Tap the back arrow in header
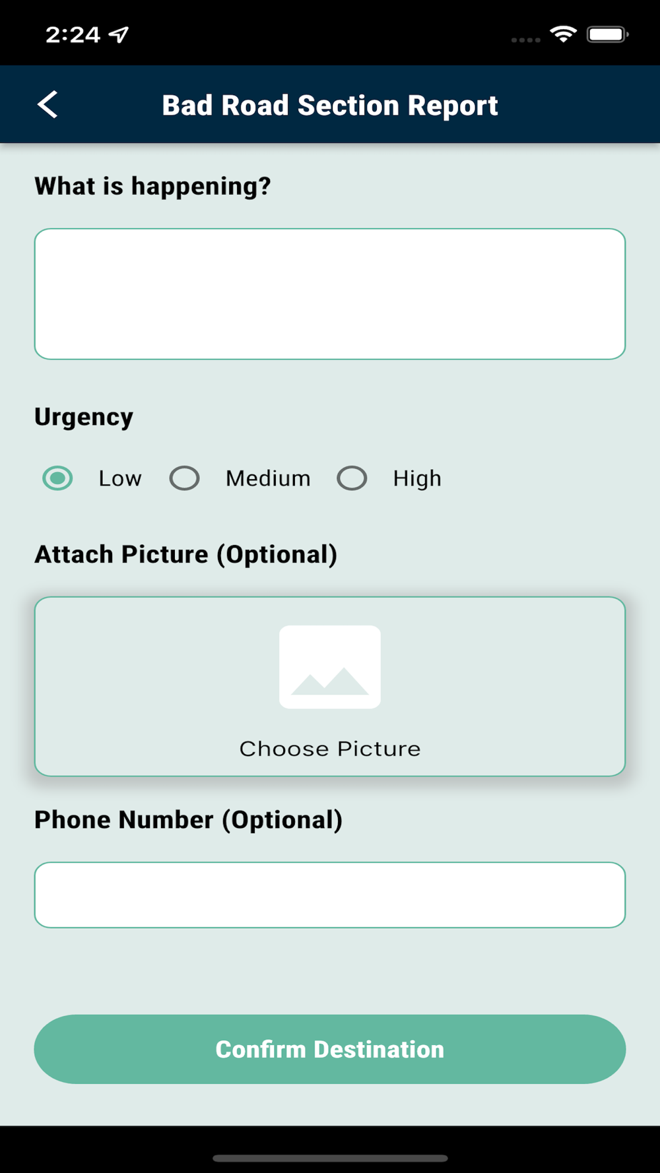Screen dimensions: 660x1173 (x=48, y=105)
